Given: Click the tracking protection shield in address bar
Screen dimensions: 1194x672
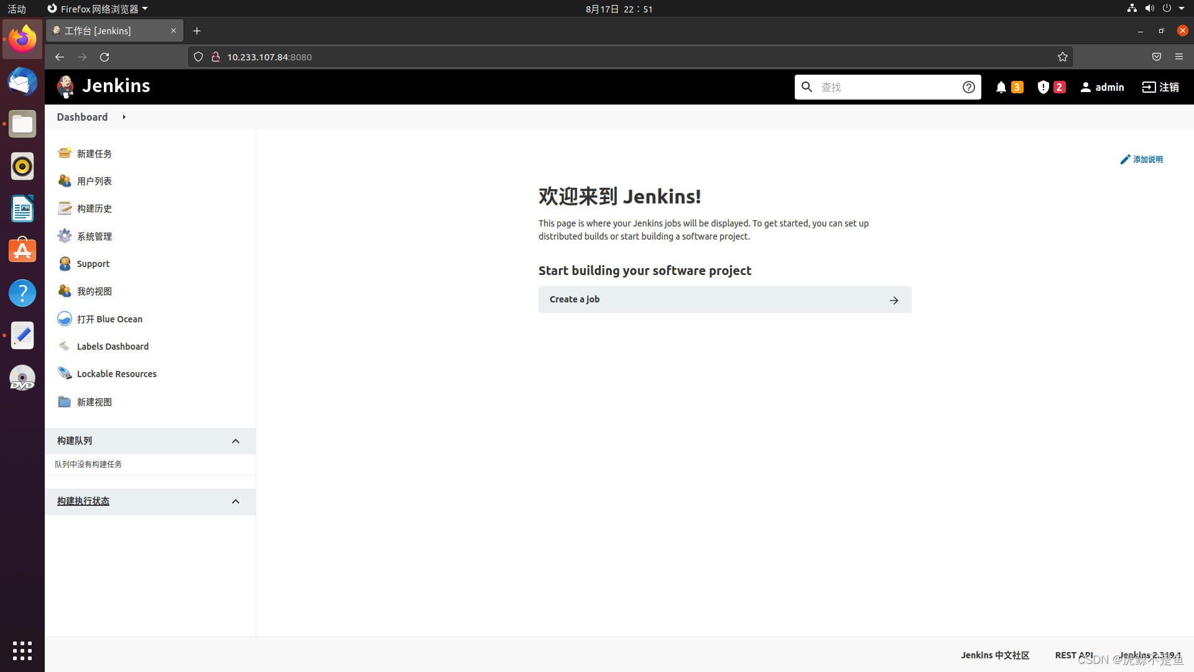Looking at the screenshot, I should tap(198, 57).
